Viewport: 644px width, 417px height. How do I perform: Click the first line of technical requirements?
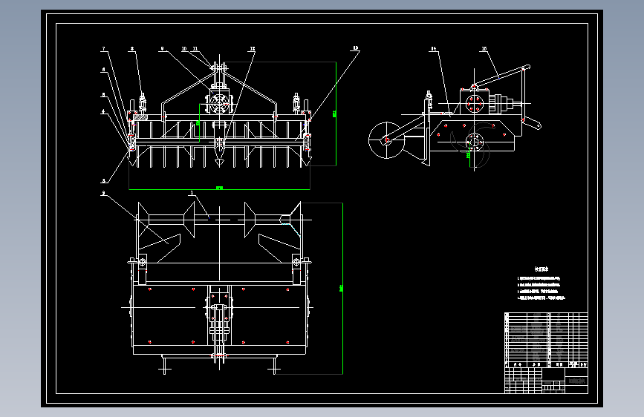(x=539, y=278)
